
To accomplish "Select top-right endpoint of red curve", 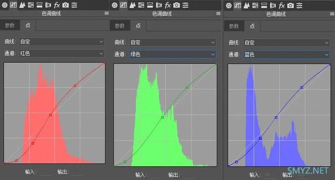I will click(x=104, y=63).
